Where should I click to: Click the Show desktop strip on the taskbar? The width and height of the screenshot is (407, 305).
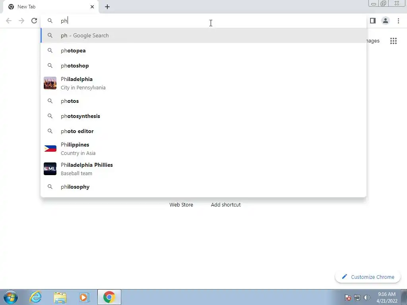pos(404,297)
